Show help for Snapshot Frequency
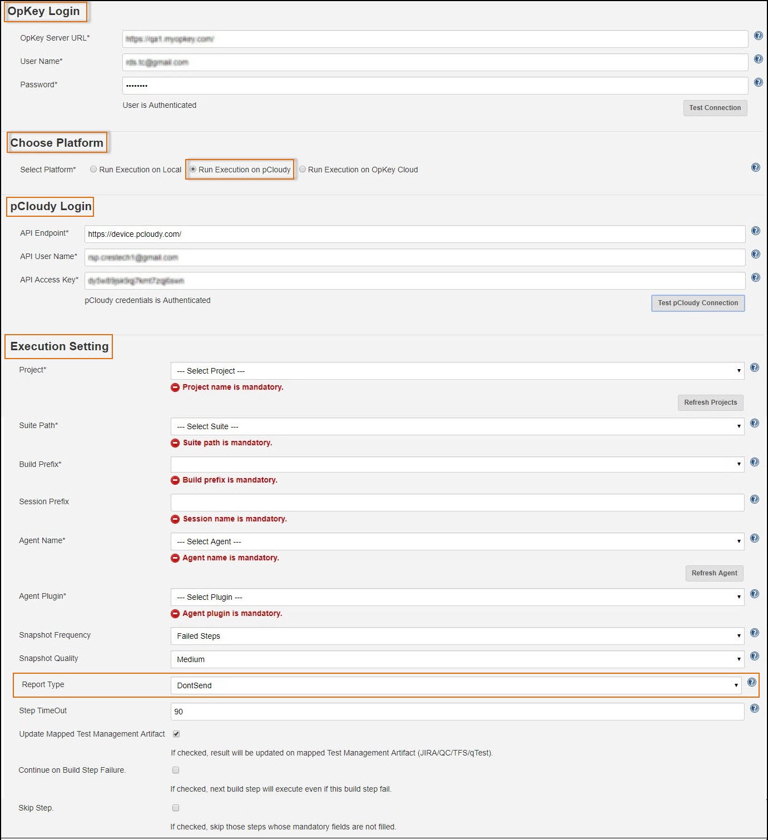The width and height of the screenshot is (768, 840). click(754, 633)
